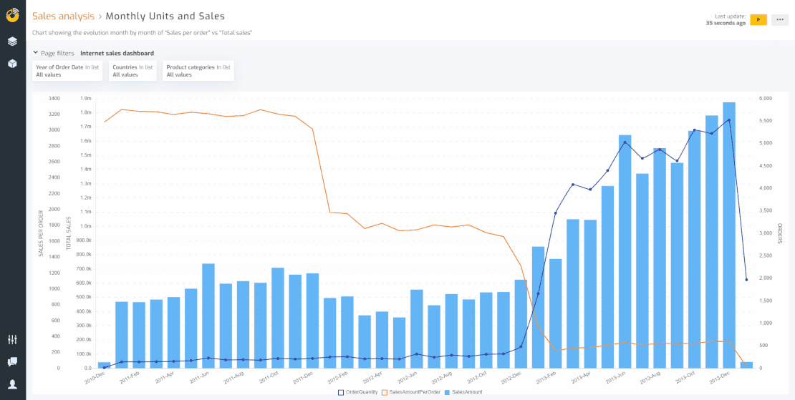Image resolution: width=795 pixels, height=400 pixels.
Task: Go to Sales analysis breadcrumb link
Action: coord(63,16)
